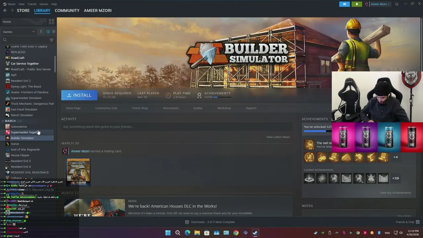
Task: Click the Fast Food Simulator icon
Action: tap(8, 109)
